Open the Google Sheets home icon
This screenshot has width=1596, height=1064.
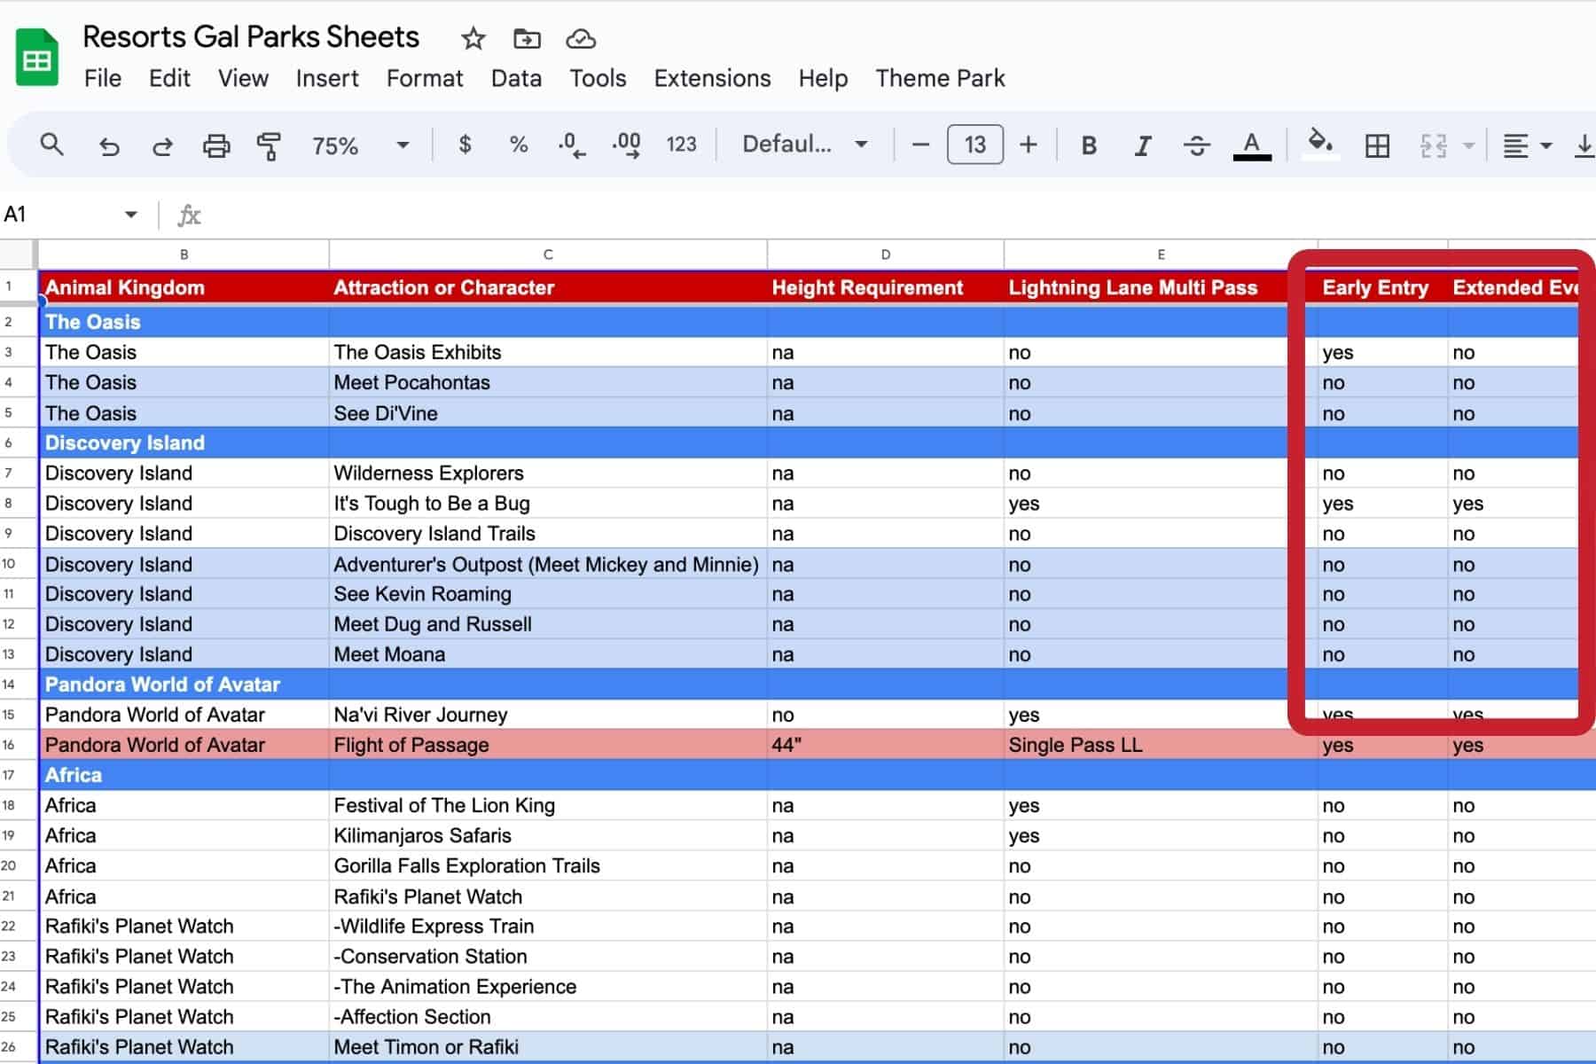(37, 58)
